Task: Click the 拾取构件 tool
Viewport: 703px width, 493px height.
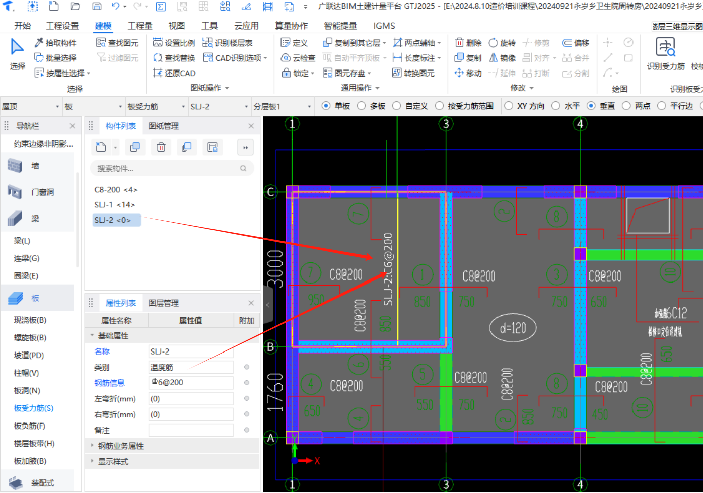Action: click(x=55, y=43)
